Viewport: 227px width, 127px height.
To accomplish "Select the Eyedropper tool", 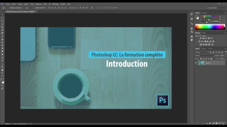I will (2, 30).
